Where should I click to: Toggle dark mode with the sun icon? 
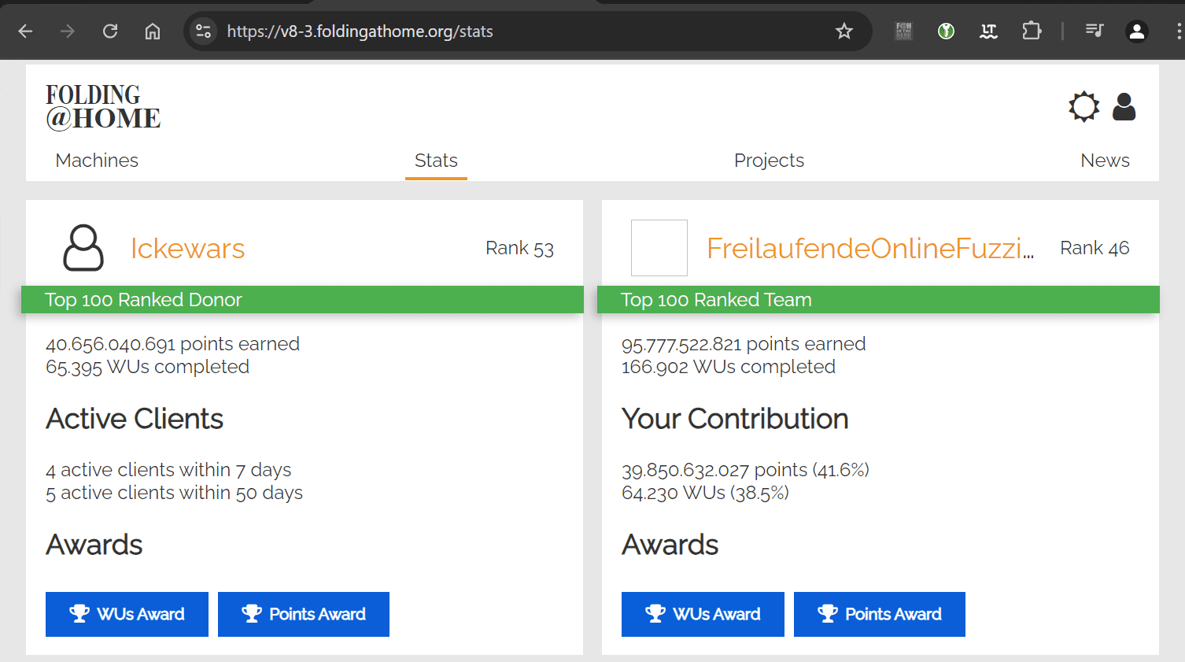1083,106
